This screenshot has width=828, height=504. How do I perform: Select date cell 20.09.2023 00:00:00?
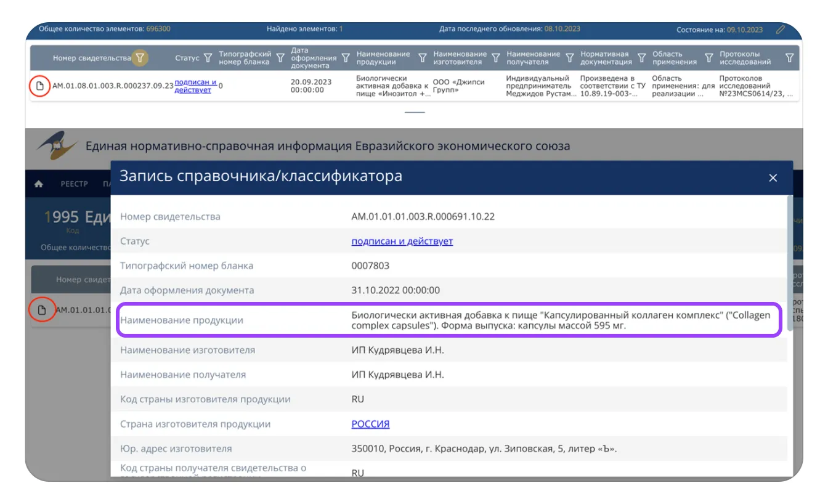coord(311,86)
